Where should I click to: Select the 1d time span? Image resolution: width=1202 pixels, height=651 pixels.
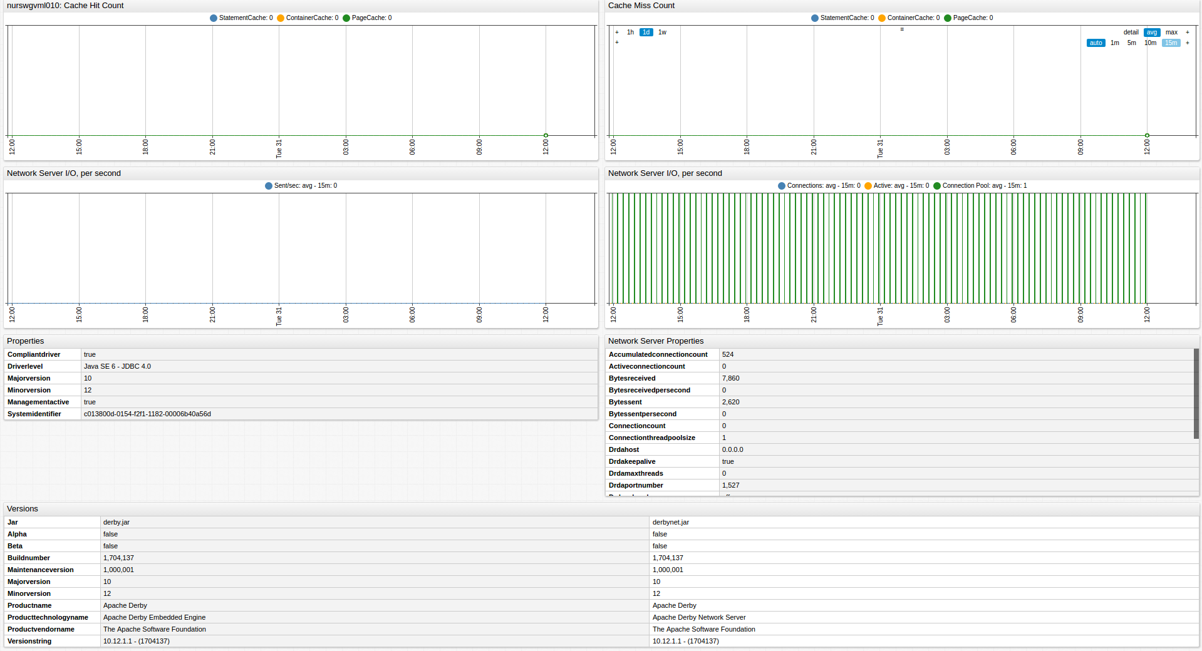click(646, 33)
